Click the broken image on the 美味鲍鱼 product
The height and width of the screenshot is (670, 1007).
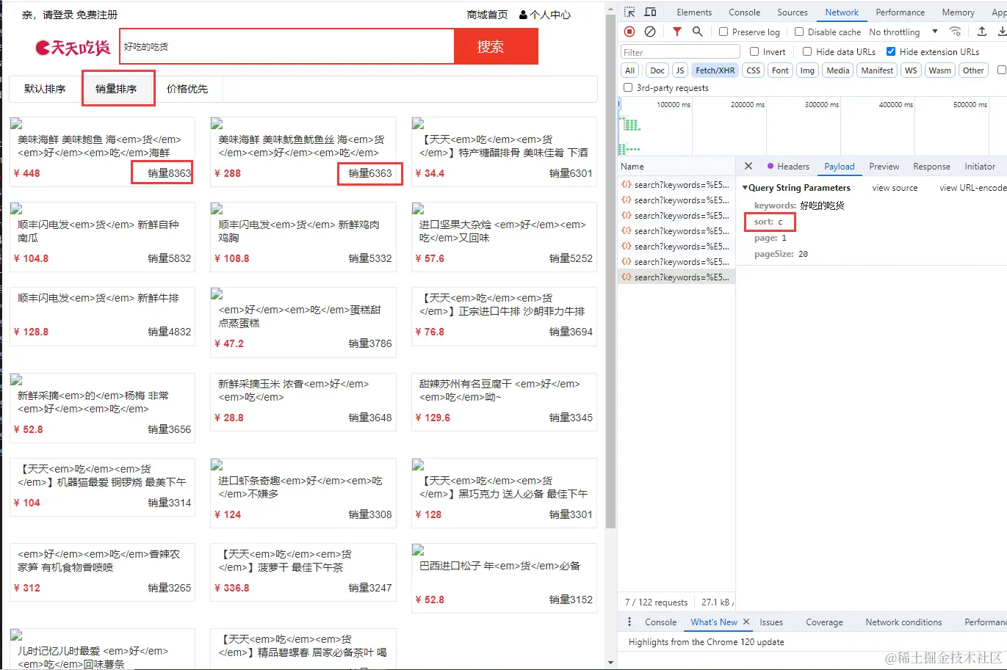point(16,123)
